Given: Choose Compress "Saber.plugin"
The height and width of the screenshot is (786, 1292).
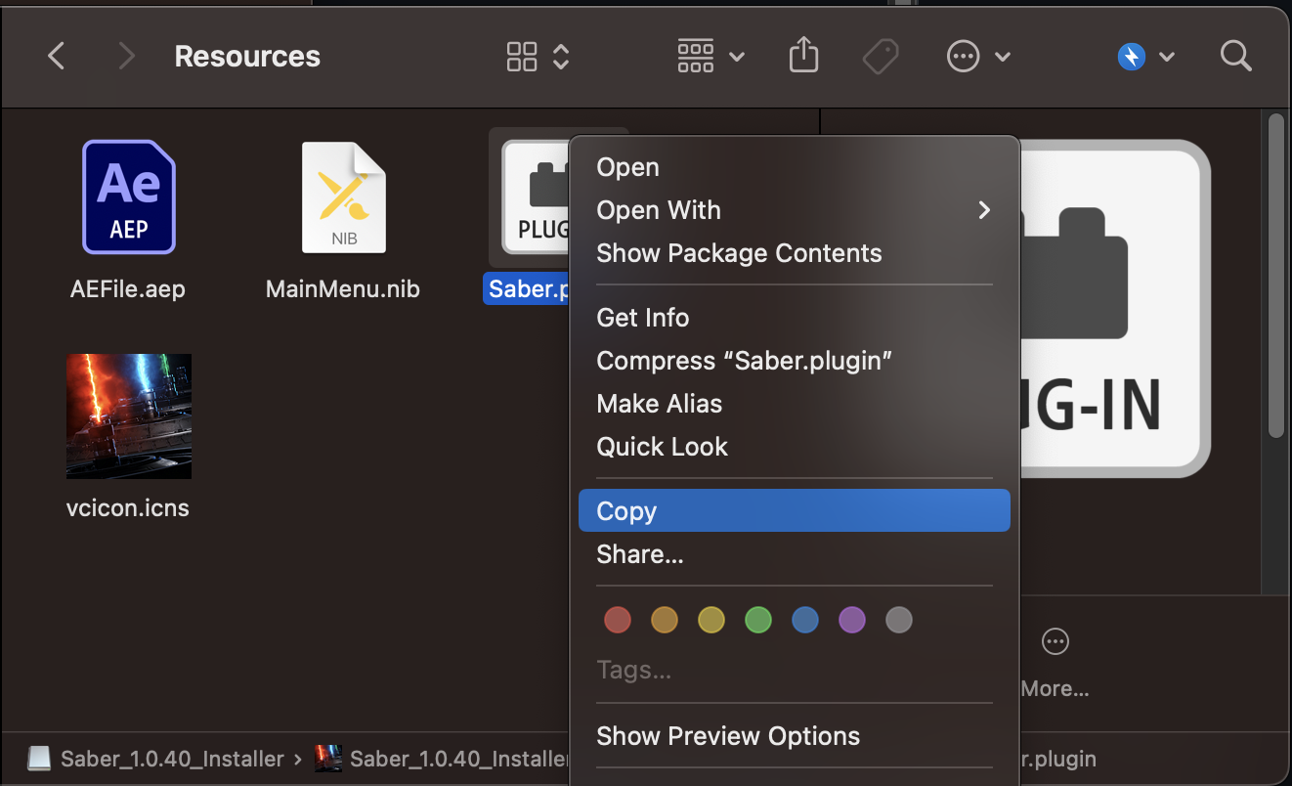Looking at the screenshot, I should pyautogui.click(x=795, y=361).
